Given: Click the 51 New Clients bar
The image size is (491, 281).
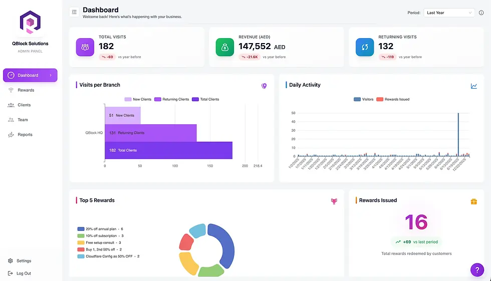Looking at the screenshot, I should (123, 116).
